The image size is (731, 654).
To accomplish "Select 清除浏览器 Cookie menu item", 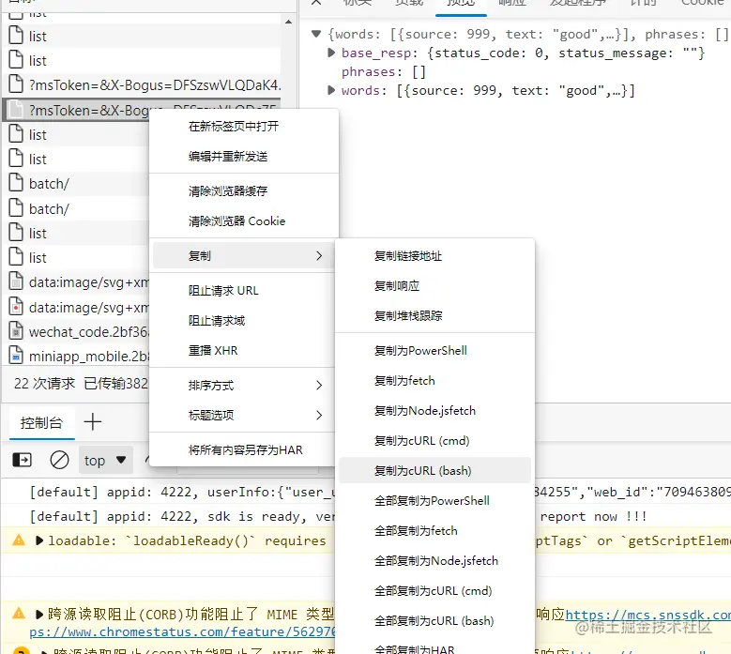I will click(244, 221).
